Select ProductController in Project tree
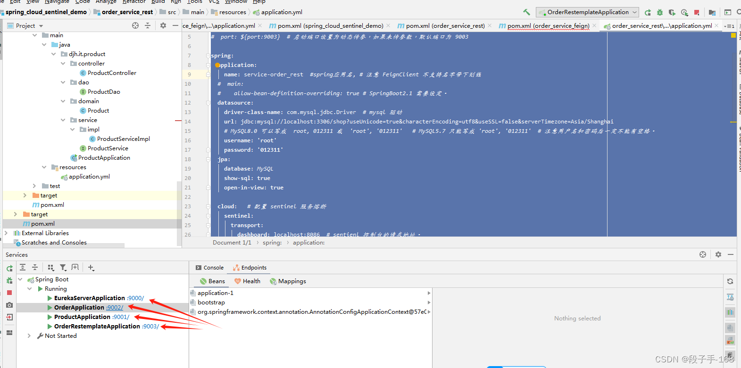This screenshot has width=741, height=368. [112, 73]
